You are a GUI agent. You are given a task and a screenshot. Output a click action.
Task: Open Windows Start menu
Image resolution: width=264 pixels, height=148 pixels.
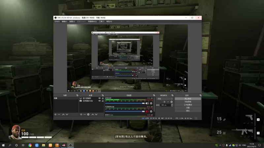(3, 145)
